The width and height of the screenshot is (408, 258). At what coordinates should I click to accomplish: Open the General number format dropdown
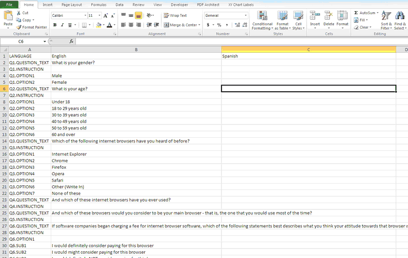coord(246,16)
